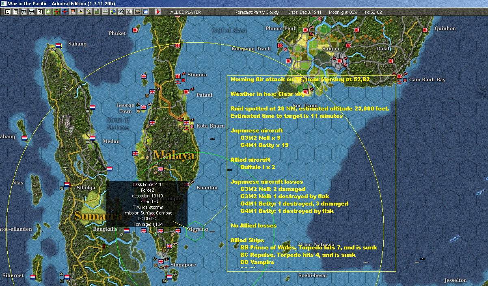Click the application icon in the title bar
Image resolution: width=488 pixels, height=286 pixels.
pos(4,4)
